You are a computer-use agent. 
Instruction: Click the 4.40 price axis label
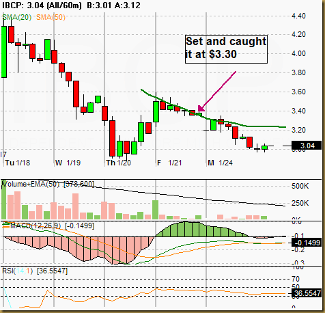(298, 16)
